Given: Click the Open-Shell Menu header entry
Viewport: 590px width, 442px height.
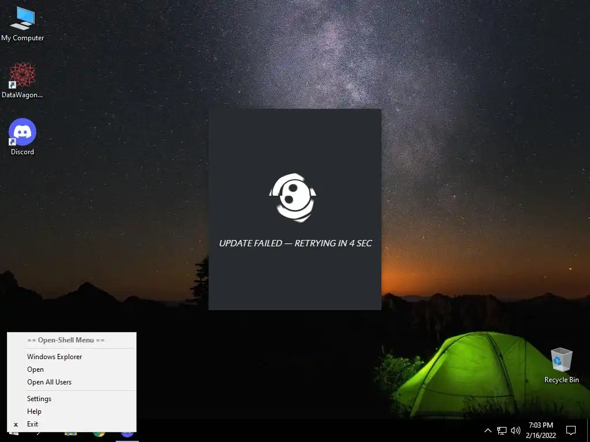Looking at the screenshot, I should pos(71,340).
